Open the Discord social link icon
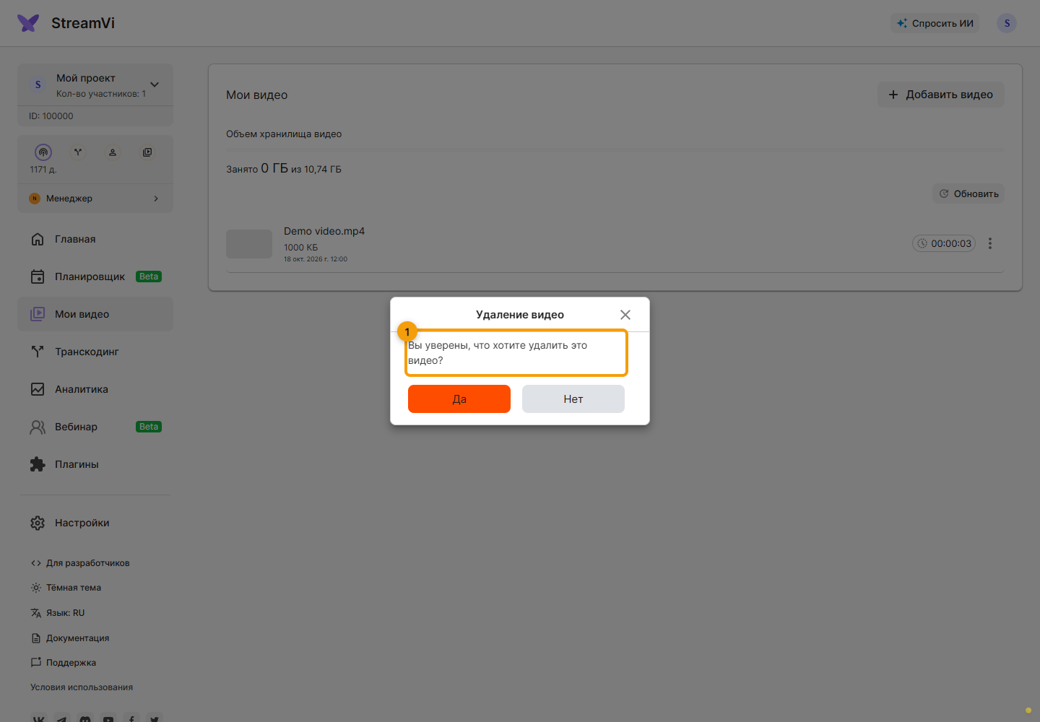Screen dimensions: 1040x722 pos(85,718)
